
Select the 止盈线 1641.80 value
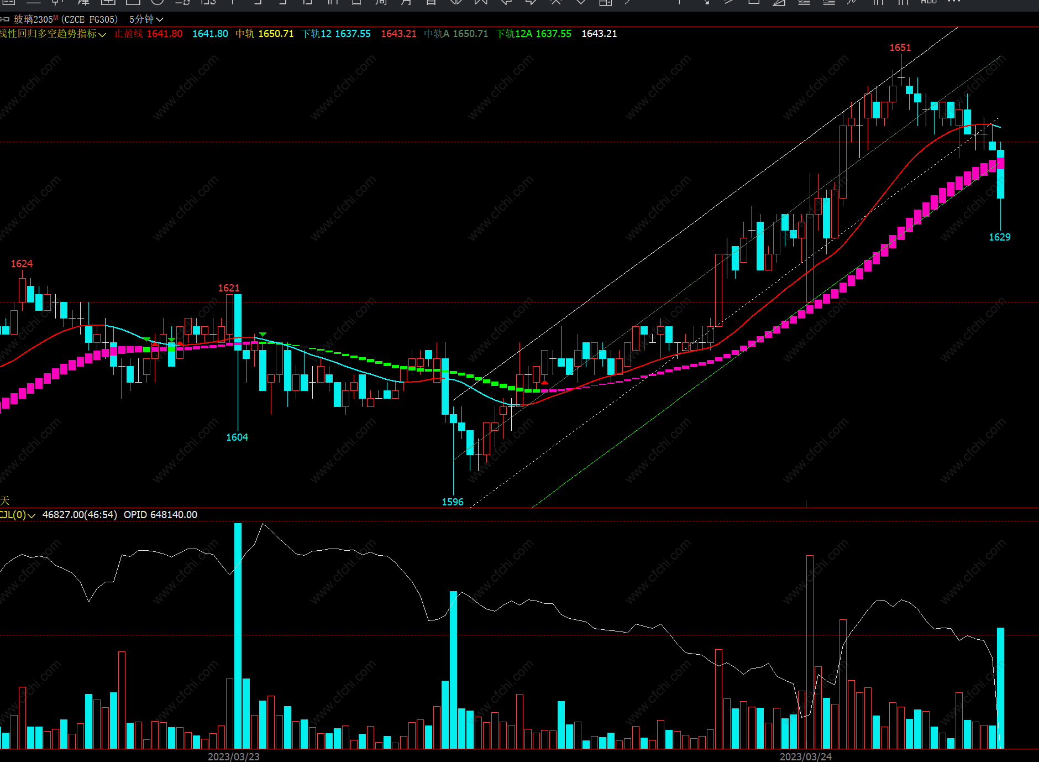click(x=148, y=34)
